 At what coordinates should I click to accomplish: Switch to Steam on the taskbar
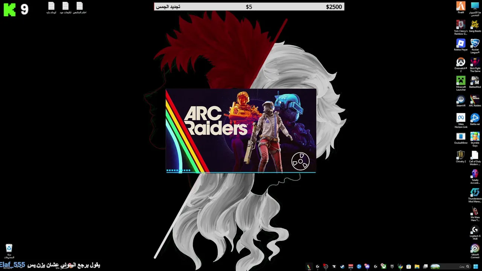342,266
